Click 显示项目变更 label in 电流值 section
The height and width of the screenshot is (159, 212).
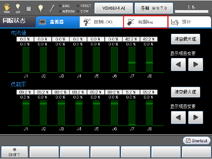183,54
